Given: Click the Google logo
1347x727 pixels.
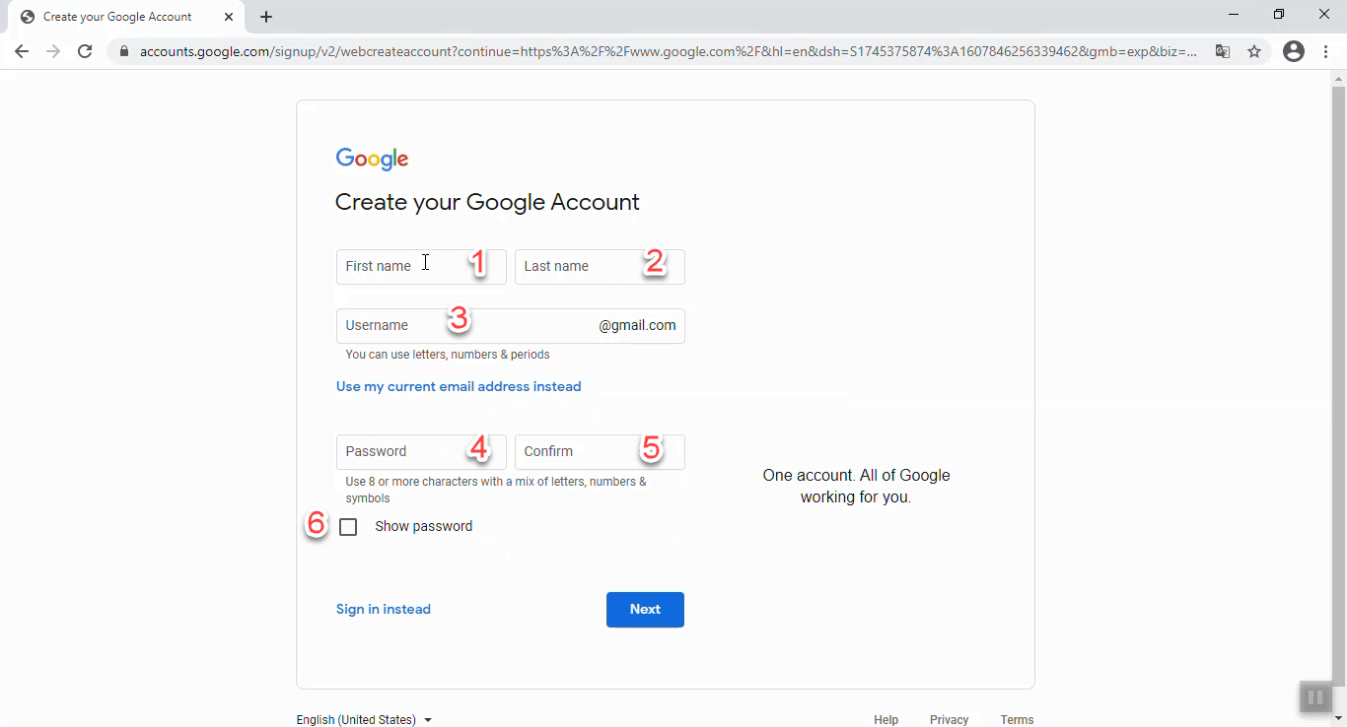Looking at the screenshot, I should 372,159.
